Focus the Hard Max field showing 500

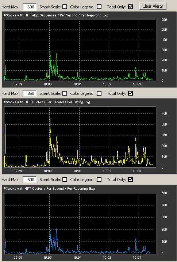click(x=30, y=180)
